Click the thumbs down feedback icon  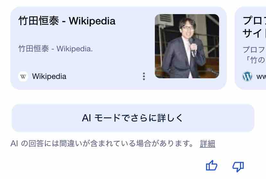pyautogui.click(x=238, y=166)
